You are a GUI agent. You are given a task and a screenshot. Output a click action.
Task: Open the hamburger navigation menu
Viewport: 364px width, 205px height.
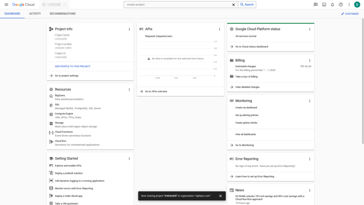[6, 5]
